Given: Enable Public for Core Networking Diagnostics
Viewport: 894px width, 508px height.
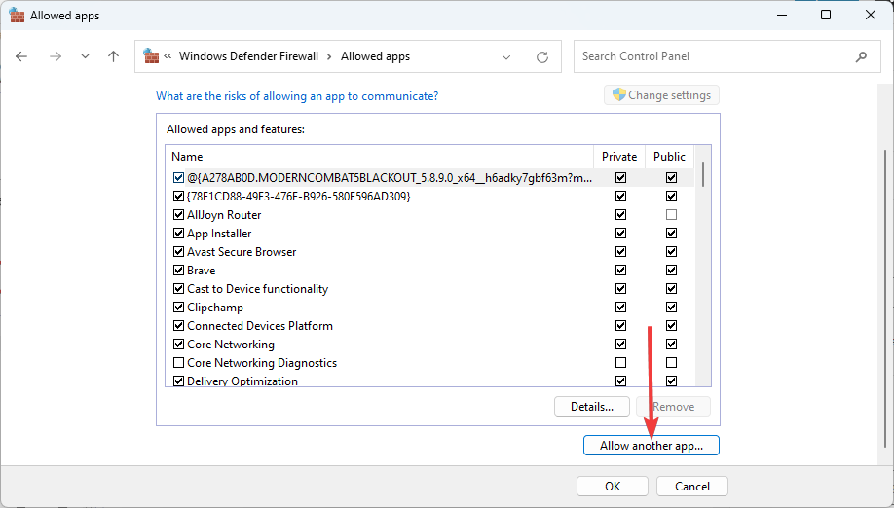Looking at the screenshot, I should pos(672,363).
